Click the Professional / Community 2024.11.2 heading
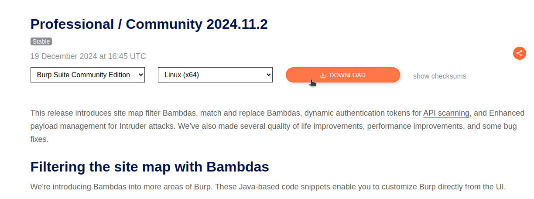The height and width of the screenshot is (199, 534). click(x=149, y=24)
